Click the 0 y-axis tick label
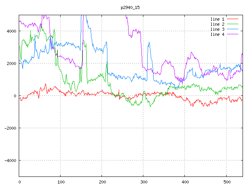Viewport: 250px width, 187px height. point(15,96)
